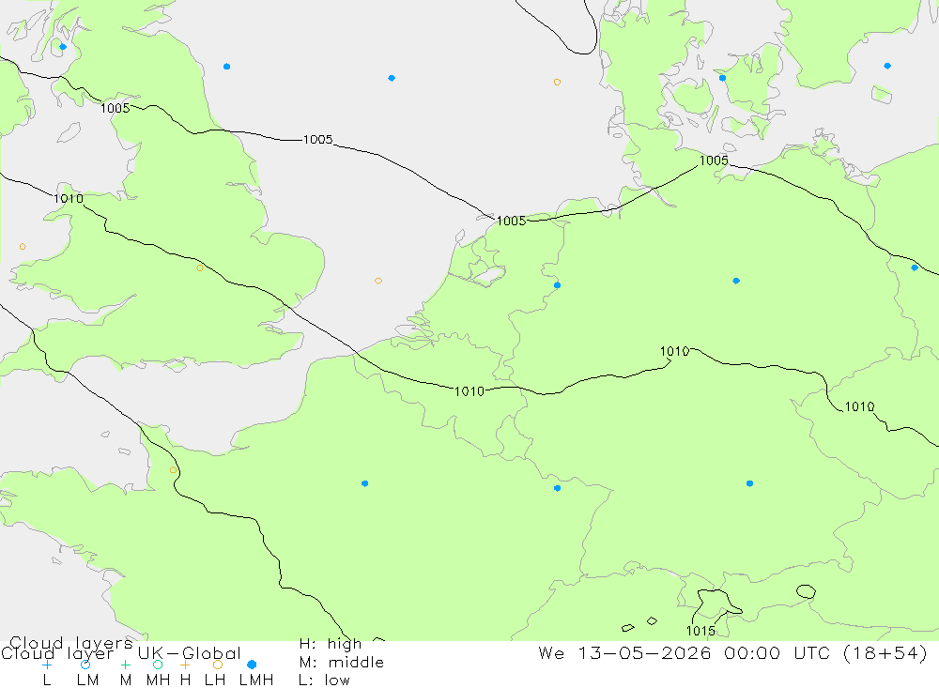The width and height of the screenshot is (939, 688).
Task: Click the blue circle LM legend symbol
Action: (85, 665)
